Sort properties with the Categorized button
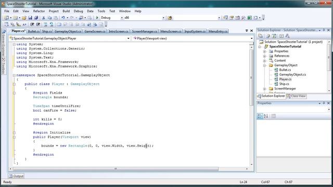Image resolution: width=333 pixels, height=187 pixels. 260,116
